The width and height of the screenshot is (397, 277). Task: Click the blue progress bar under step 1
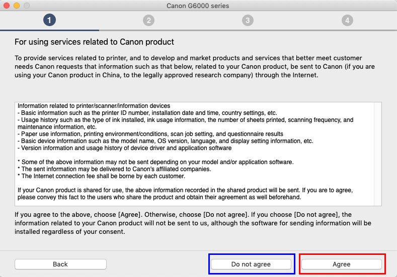pyautogui.click(x=50, y=30)
